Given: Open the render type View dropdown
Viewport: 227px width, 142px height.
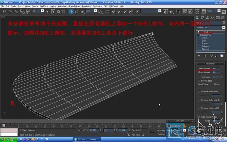Looking at the screenshot, I should [x=219, y=11].
